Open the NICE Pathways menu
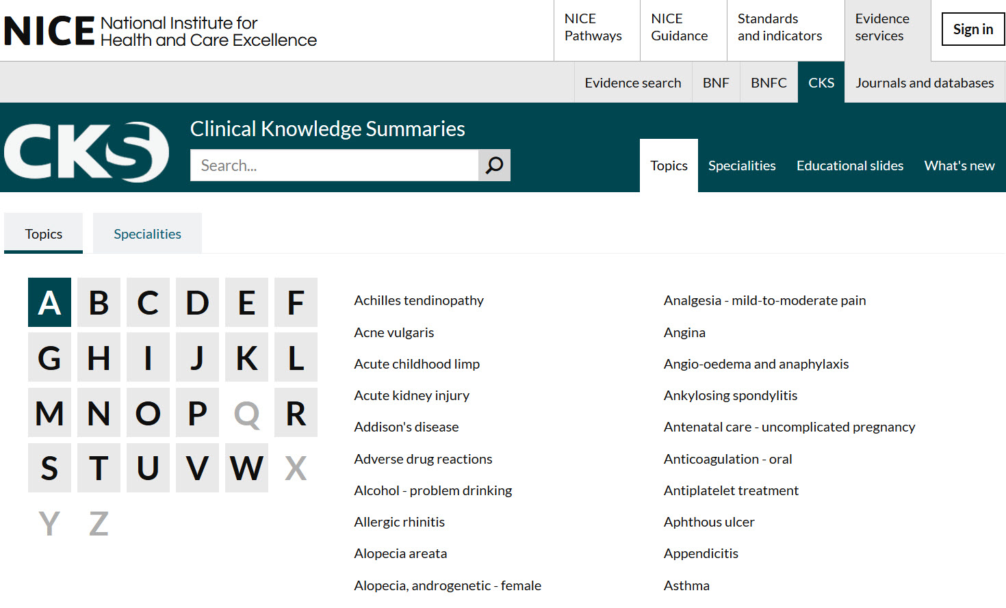The image size is (1006, 608). [593, 27]
